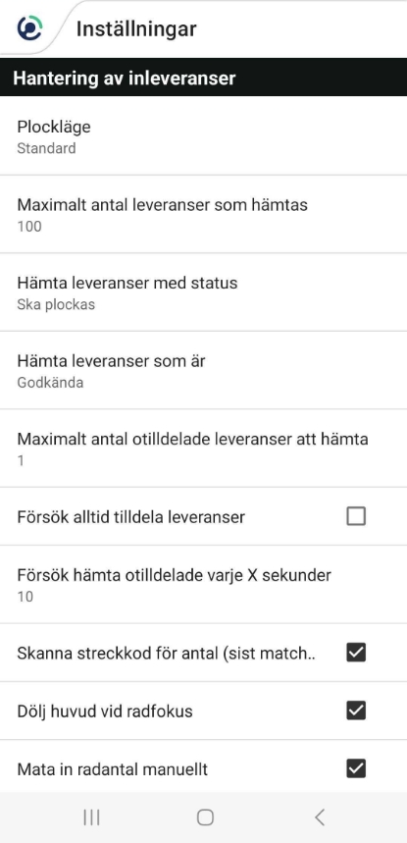407x843 pixels.
Task: Open Maximalt antal leveranser som hämtas
Action: 204,214
